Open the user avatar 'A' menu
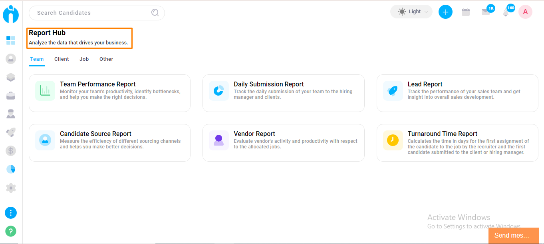The image size is (544, 244). pyautogui.click(x=525, y=12)
